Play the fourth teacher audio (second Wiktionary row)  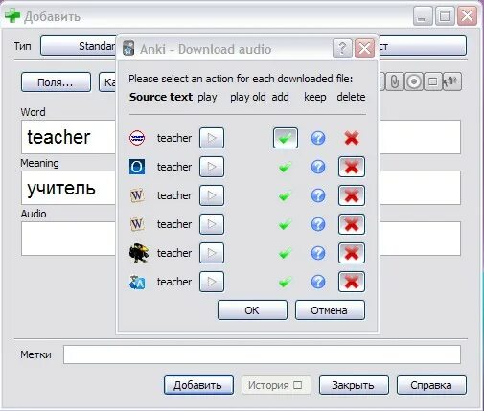(212, 224)
